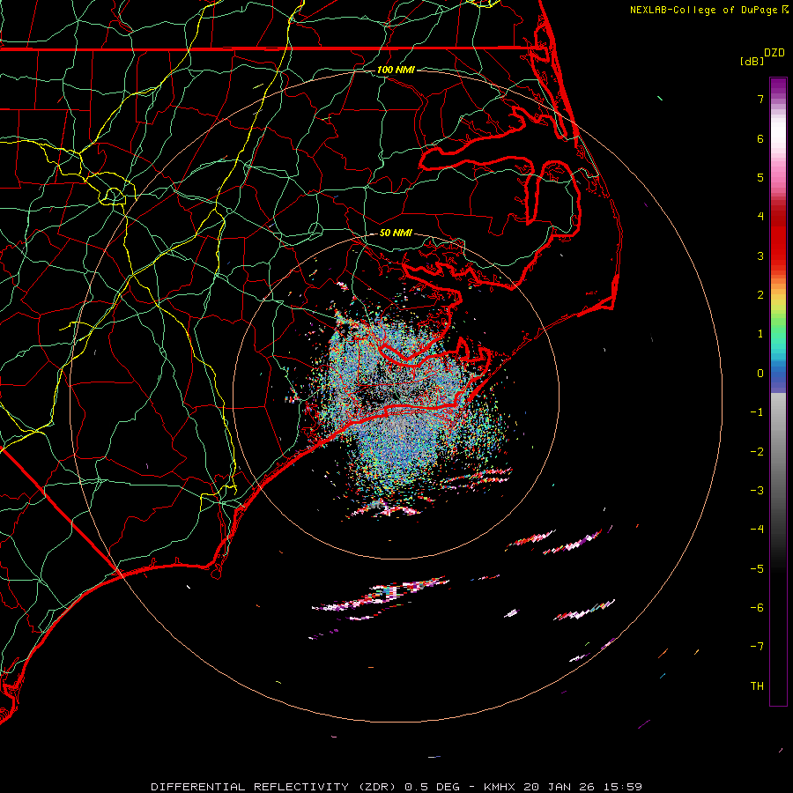Viewport: 793px width, 793px height.
Task: Select the 6 label on the scale
Action: pyautogui.click(x=760, y=138)
